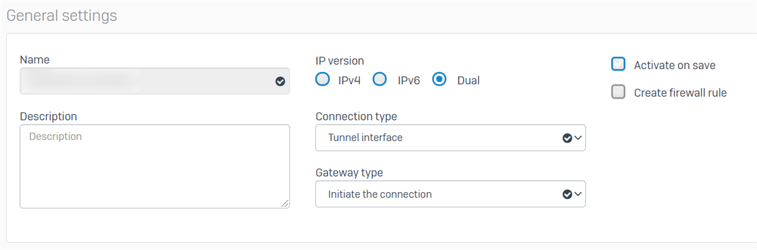The image size is (757, 250).
Task: Focus the Description text area
Action: click(155, 166)
